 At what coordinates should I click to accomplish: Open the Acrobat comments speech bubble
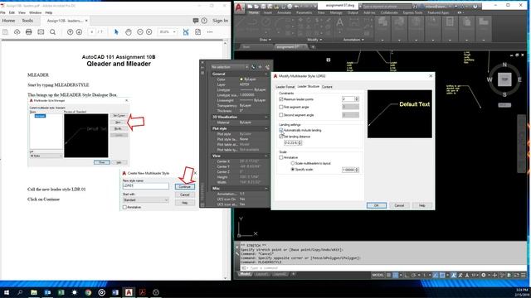tap(196, 21)
